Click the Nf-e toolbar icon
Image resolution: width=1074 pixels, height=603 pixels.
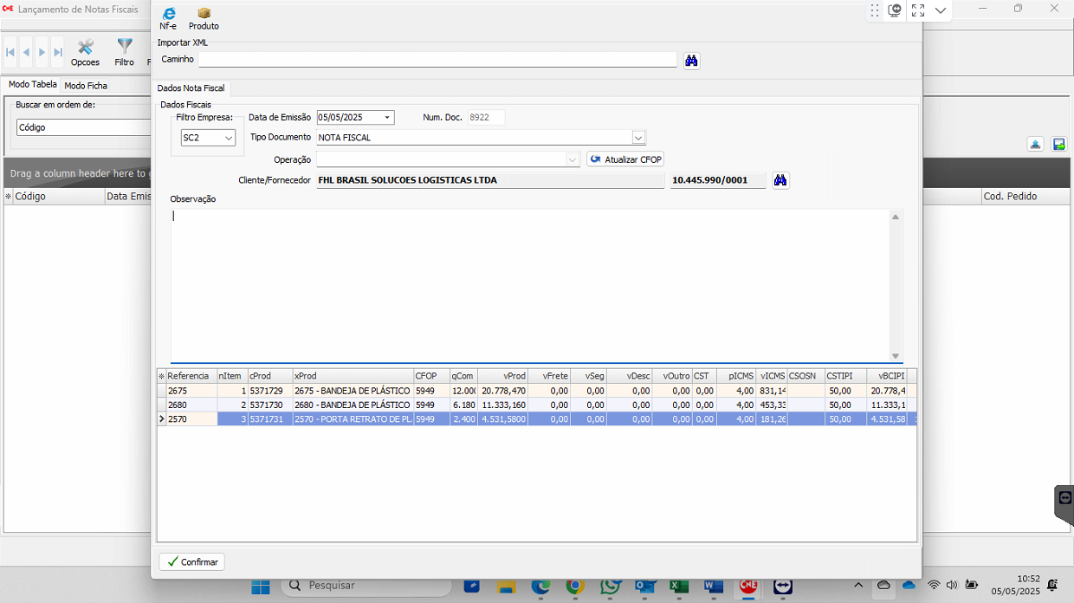[x=168, y=17]
